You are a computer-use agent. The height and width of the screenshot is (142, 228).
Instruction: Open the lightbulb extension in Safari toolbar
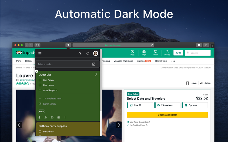pyautogui.click(x=68, y=45)
